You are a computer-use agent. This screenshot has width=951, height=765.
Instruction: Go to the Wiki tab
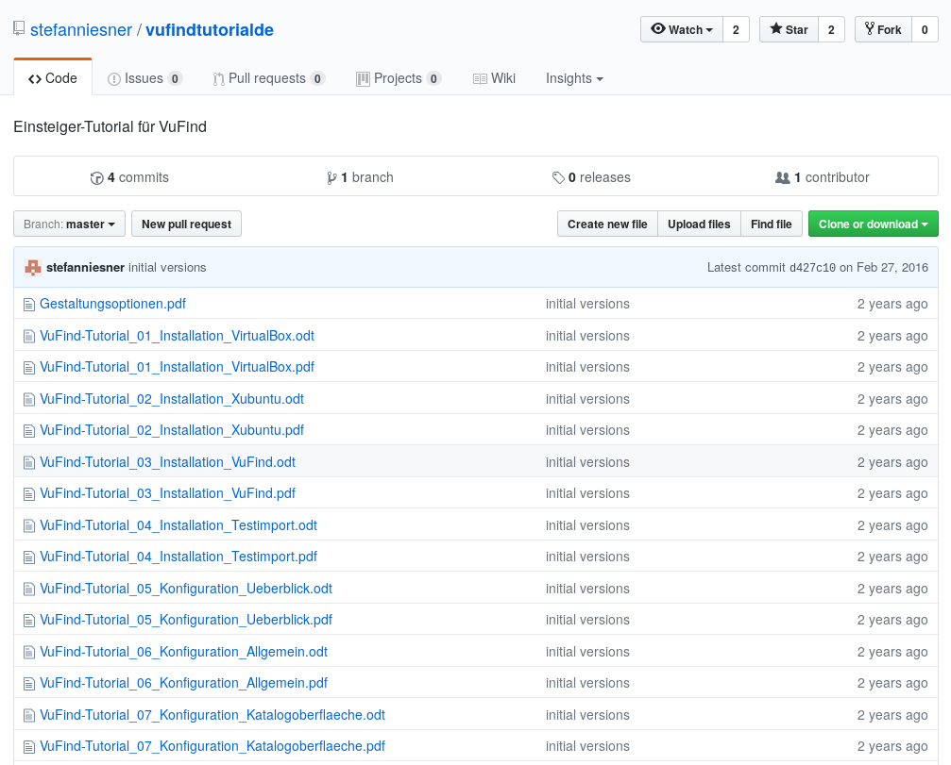tap(494, 78)
